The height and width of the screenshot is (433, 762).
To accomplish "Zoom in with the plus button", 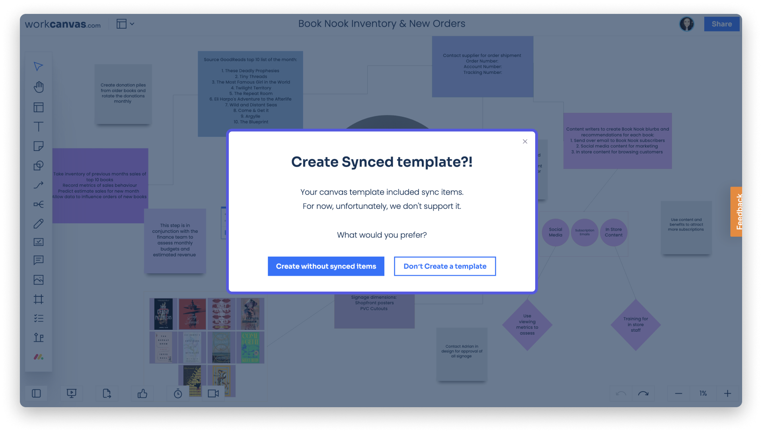I will tap(727, 393).
